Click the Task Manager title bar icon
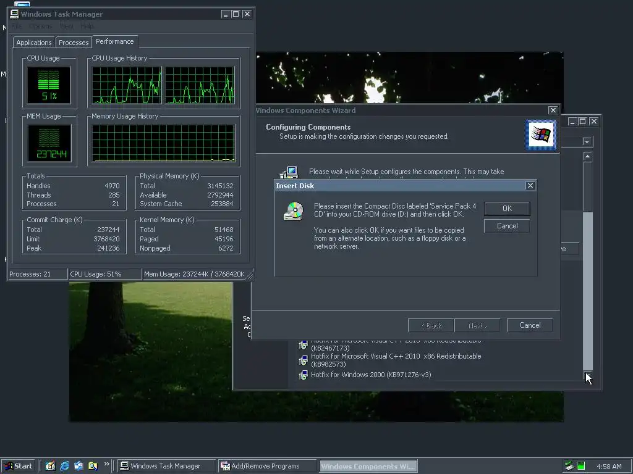 click(x=15, y=14)
